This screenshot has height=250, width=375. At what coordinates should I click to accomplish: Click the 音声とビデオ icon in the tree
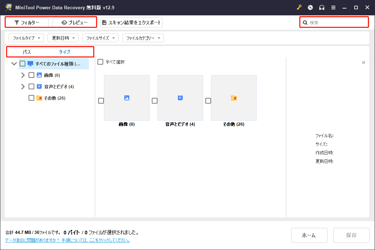39,86
